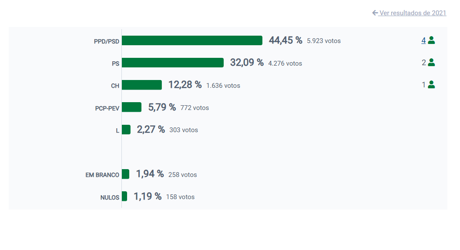Click the CH seat count number 1
This screenshot has width=460, height=250.
(424, 85)
